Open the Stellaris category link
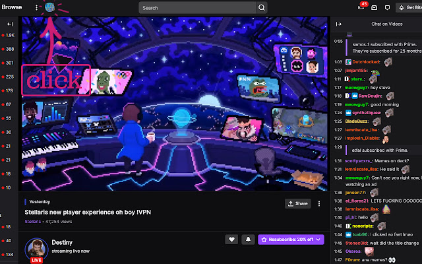The height and width of the screenshot is (264, 422). click(32, 222)
